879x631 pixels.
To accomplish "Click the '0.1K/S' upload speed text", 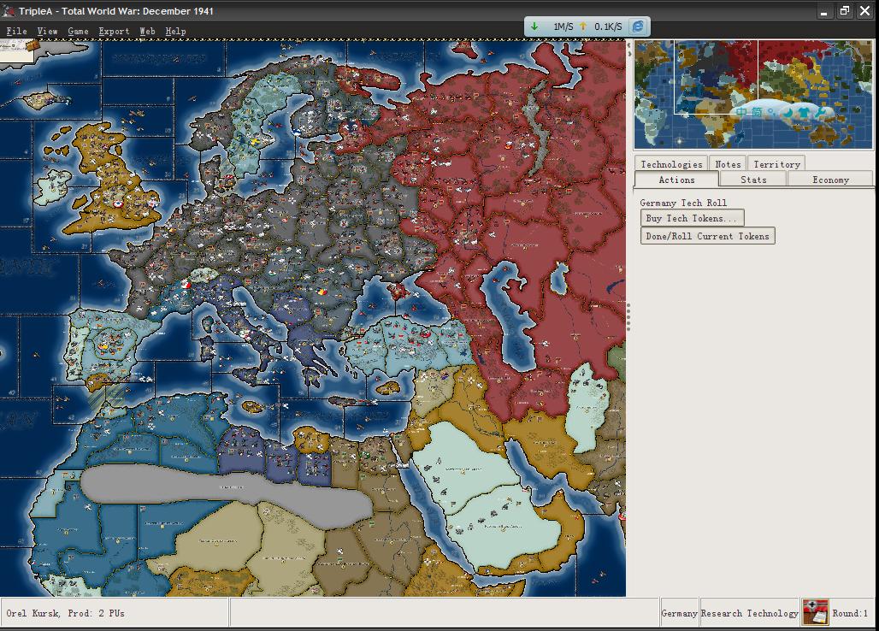I will point(608,27).
